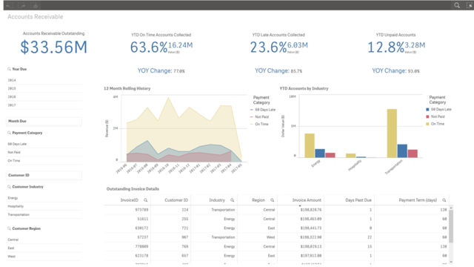Screen dimensions: 474x267
Task: Search the Year Due filter list
Action: 10,69
